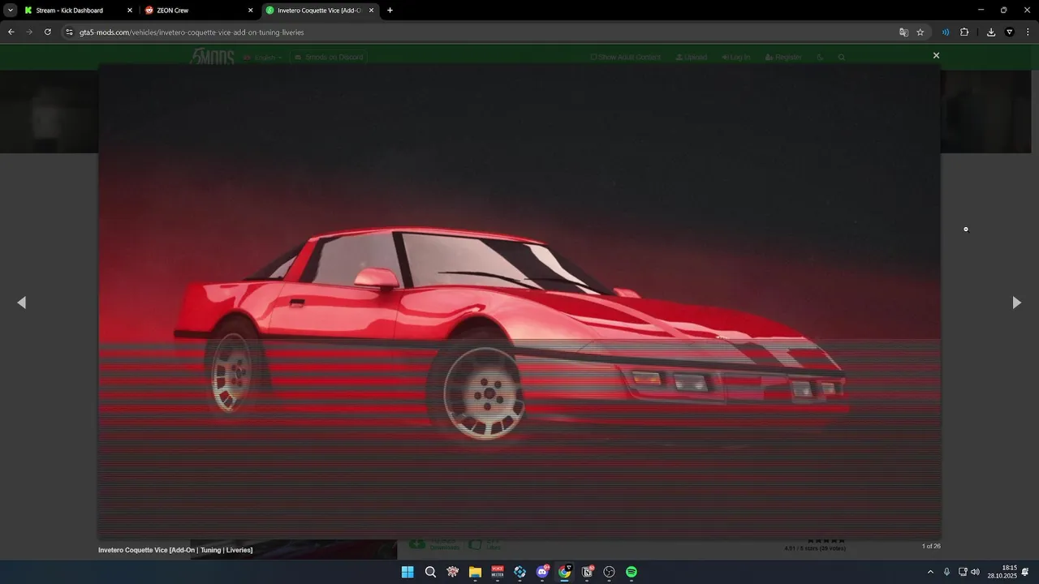Image resolution: width=1039 pixels, height=584 pixels.
Task: Click the Chrome taskbar icon
Action: 565,572
